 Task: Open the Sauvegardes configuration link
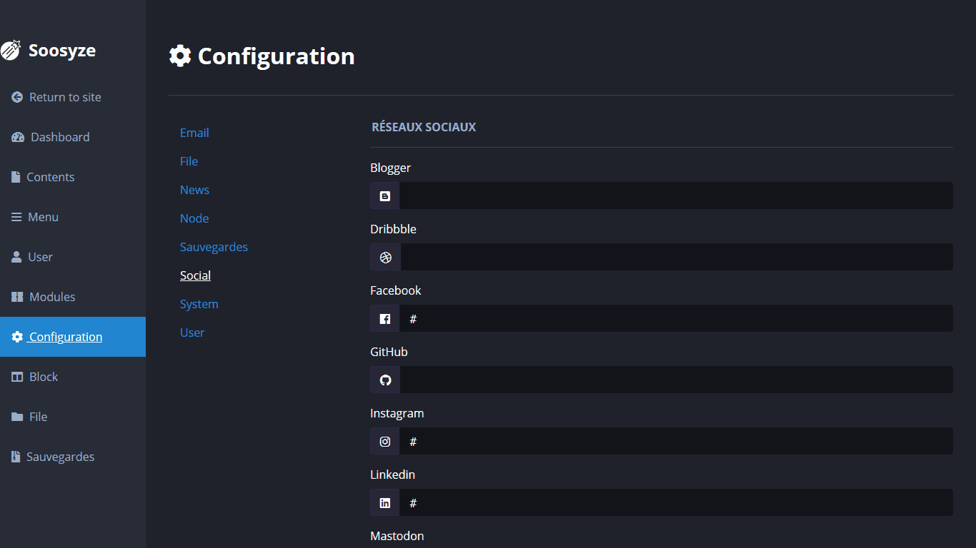[x=214, y=247]
